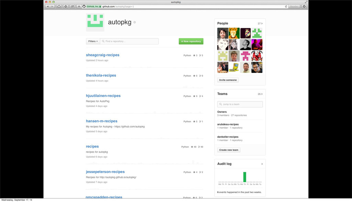The width and height of the screenshot is (352, 202).
Task: Click the full-screen arrows icon in title bar
Action: point(306,2)
